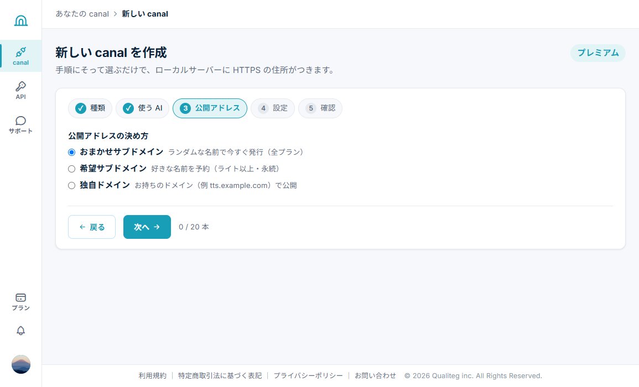Open the サポート chat icon

tap(21, 124)
